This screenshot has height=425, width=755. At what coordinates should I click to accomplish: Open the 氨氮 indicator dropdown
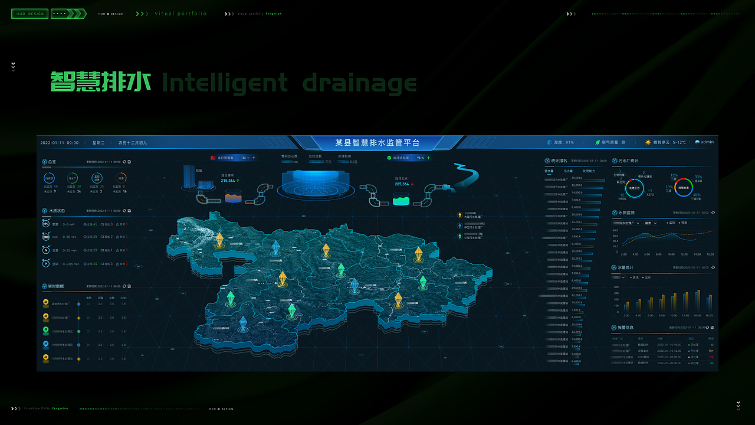tap(651, 223)
